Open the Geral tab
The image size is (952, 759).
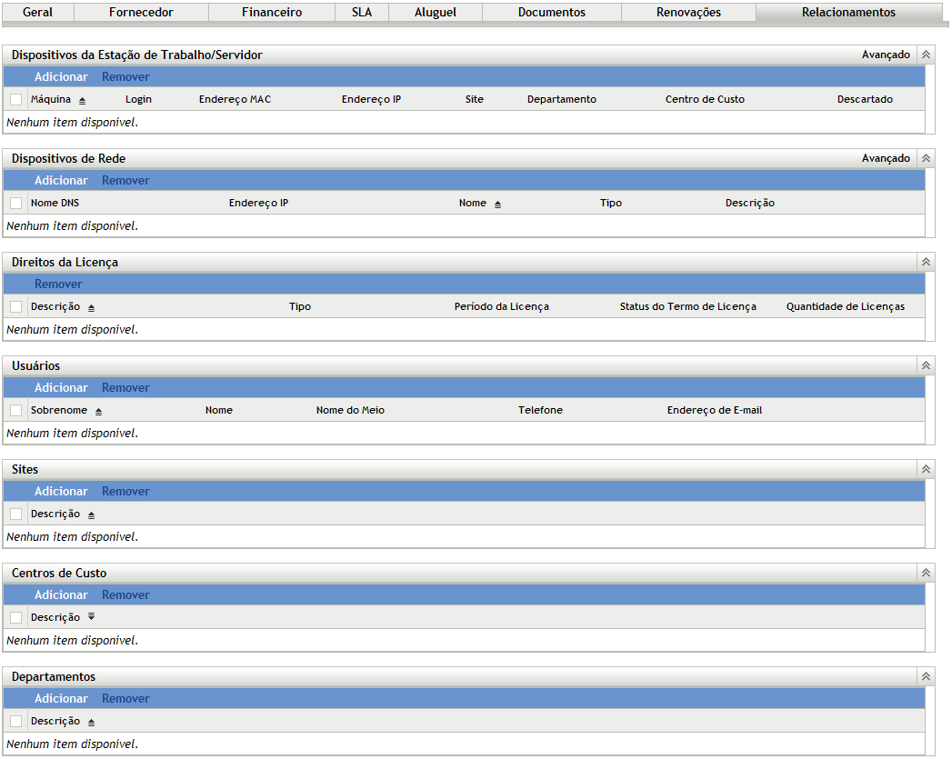[37, 12]
